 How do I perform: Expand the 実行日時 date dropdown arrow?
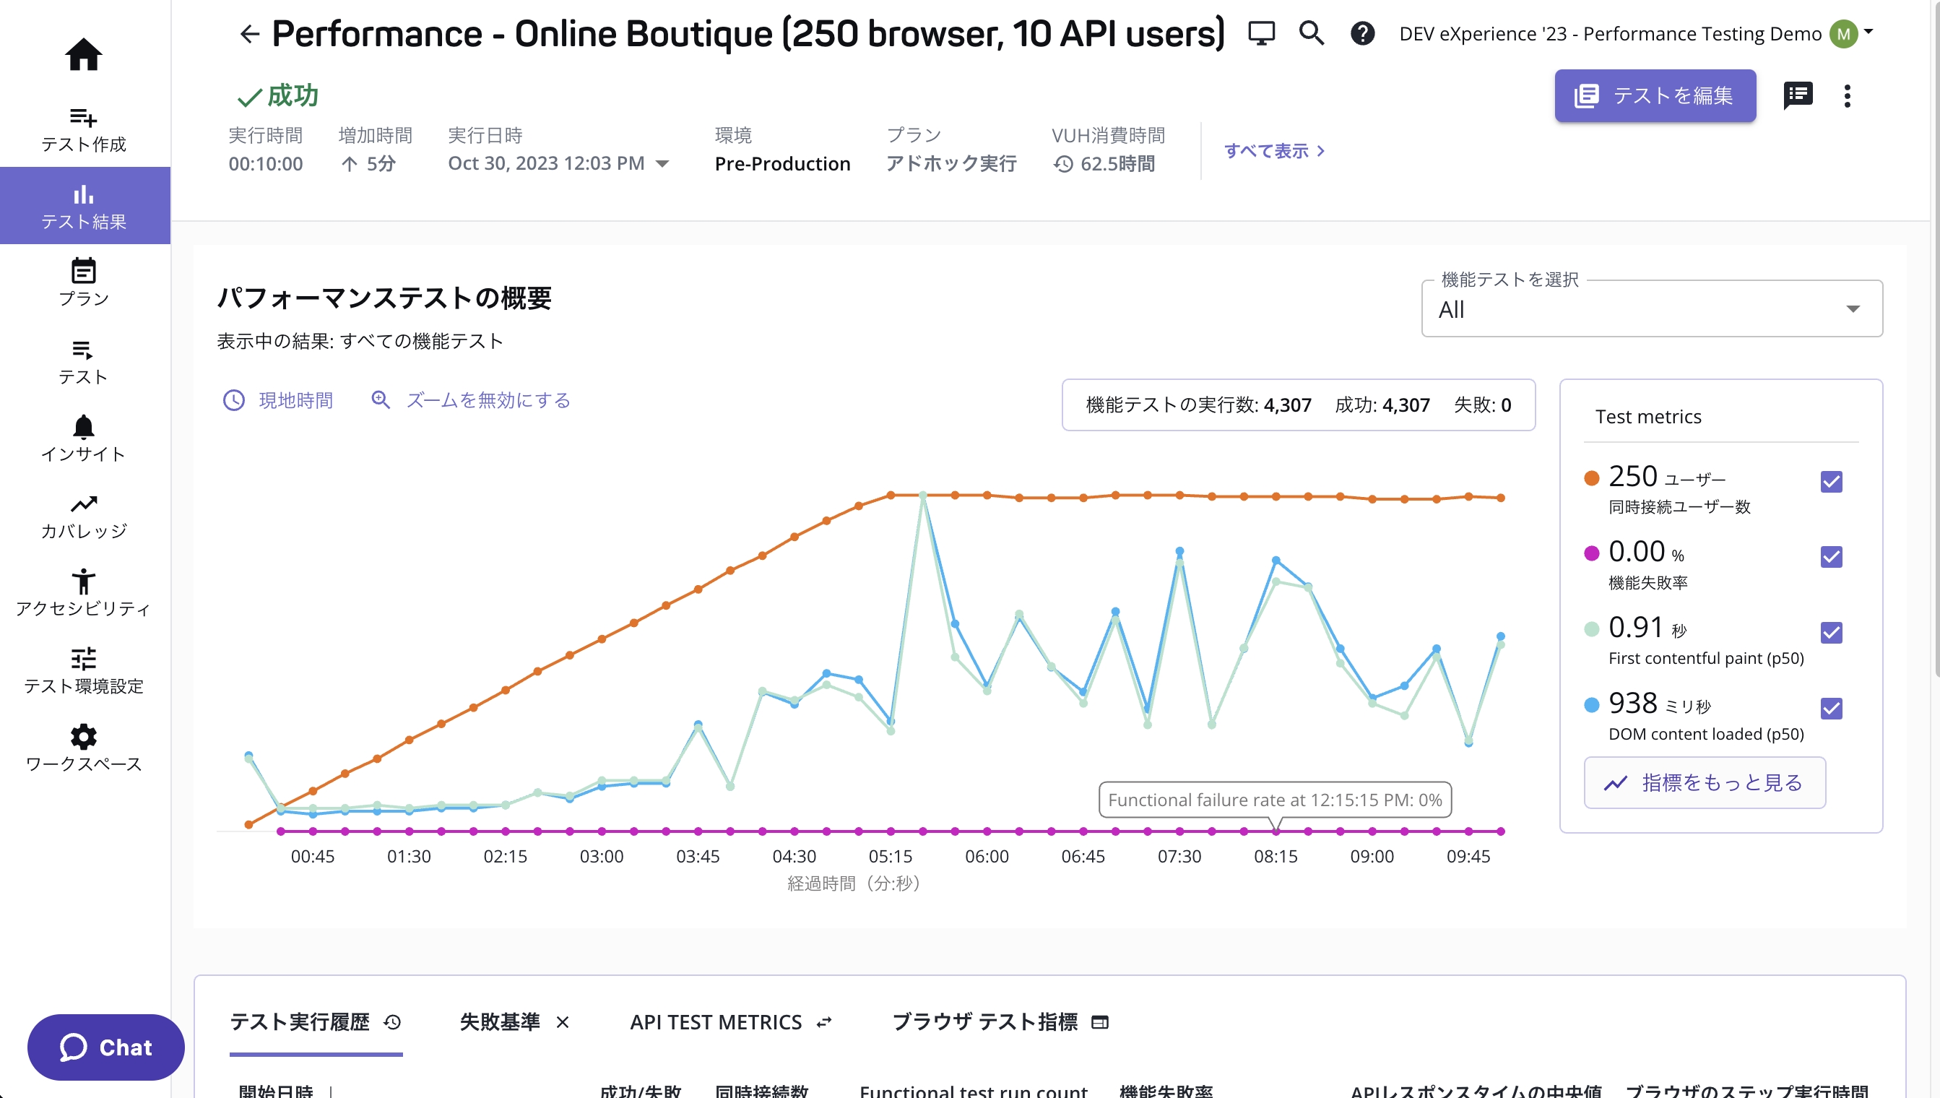click(663, 164)
